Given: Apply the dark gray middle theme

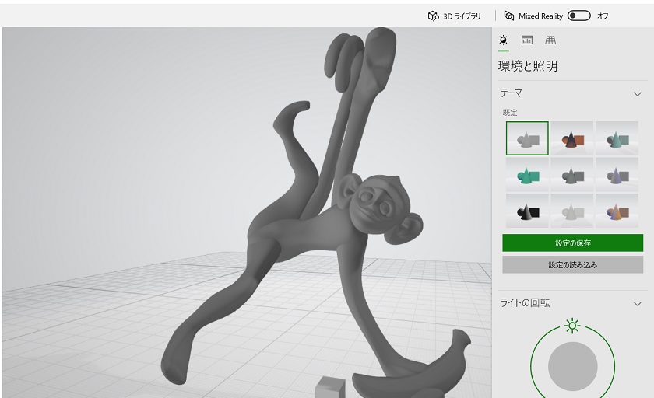Looking at the screenshot, I should click(572, 174).
